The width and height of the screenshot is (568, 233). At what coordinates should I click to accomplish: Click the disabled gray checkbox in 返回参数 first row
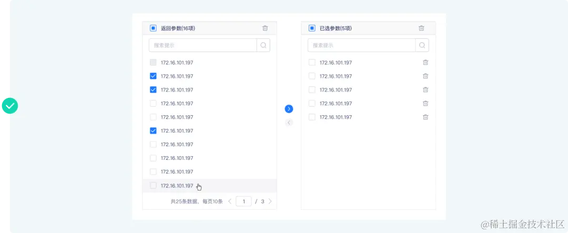(153, 63)
